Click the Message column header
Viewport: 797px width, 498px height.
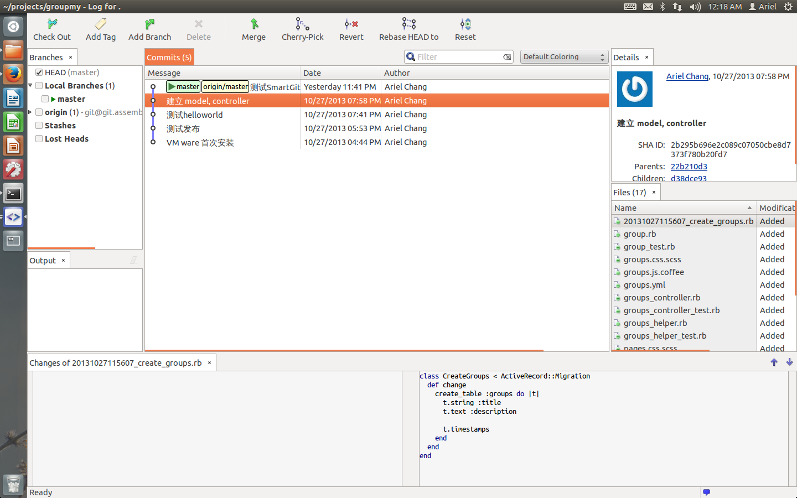[x=222, y=73]
